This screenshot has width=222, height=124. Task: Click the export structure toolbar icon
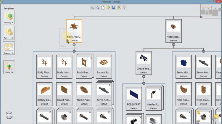(119, 8)
